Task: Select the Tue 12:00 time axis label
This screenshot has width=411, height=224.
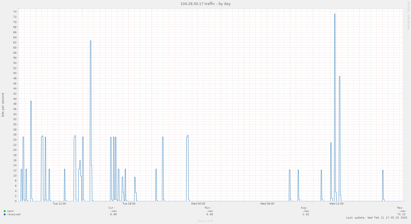Action: pyautogui.click(x=59, y=204)
